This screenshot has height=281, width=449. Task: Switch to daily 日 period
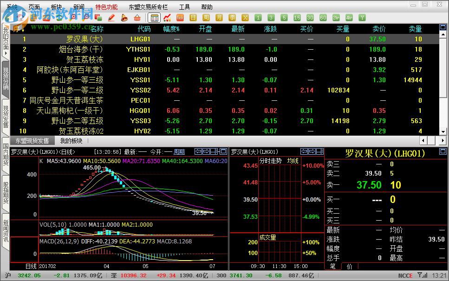[x=193, y=18]
